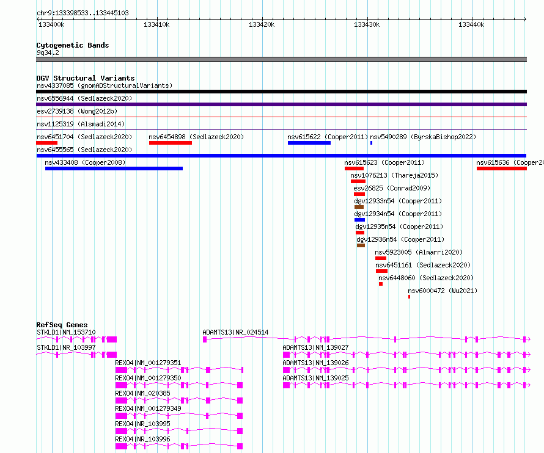Click the 133440k ruler tick label

pyautogui.click(x=471, y=24)
